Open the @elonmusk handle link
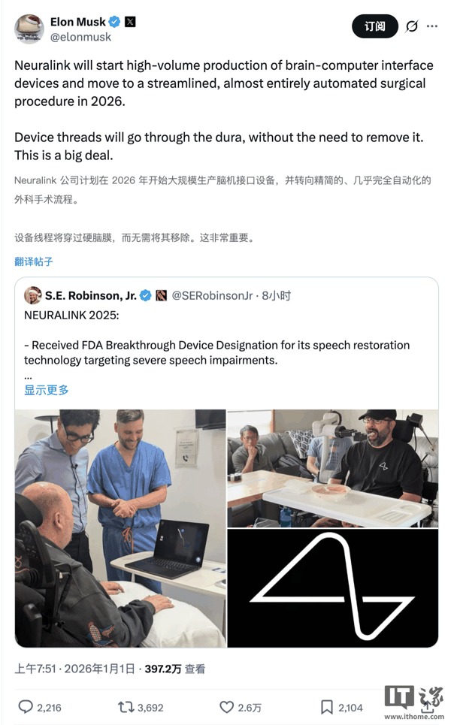Image resolution: width=451 pixels, height=725 pixels. pos(80,37)
